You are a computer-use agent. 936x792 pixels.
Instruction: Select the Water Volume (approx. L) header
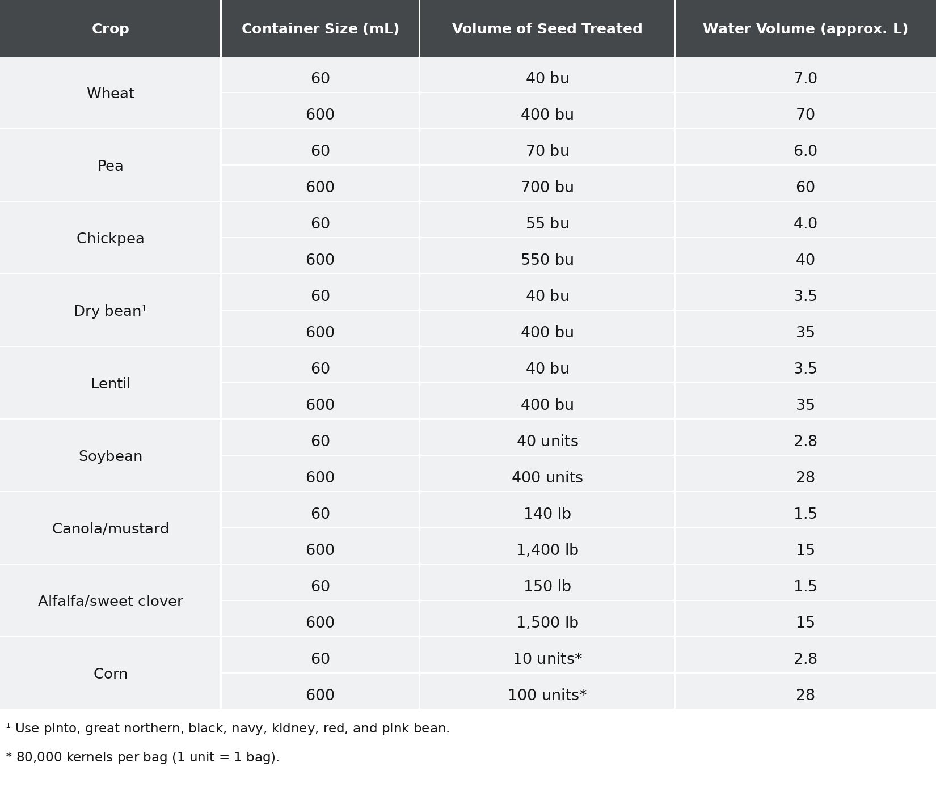coord(806,28)
